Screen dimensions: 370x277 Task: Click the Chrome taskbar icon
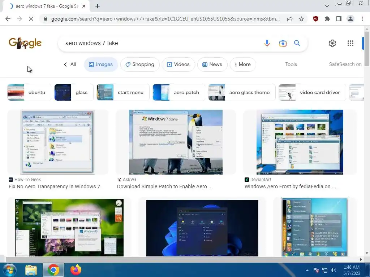[x=53, y=270]
